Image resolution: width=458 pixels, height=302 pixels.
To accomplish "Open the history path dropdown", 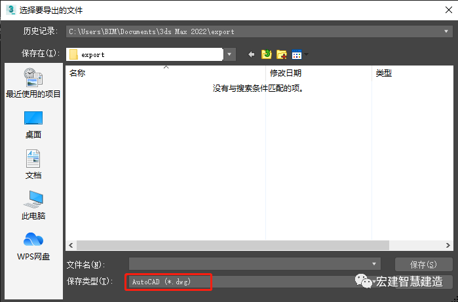I will tap(446, 31).
